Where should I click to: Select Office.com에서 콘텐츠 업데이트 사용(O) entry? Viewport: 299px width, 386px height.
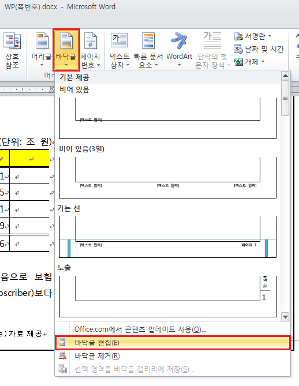coord(173,329)
